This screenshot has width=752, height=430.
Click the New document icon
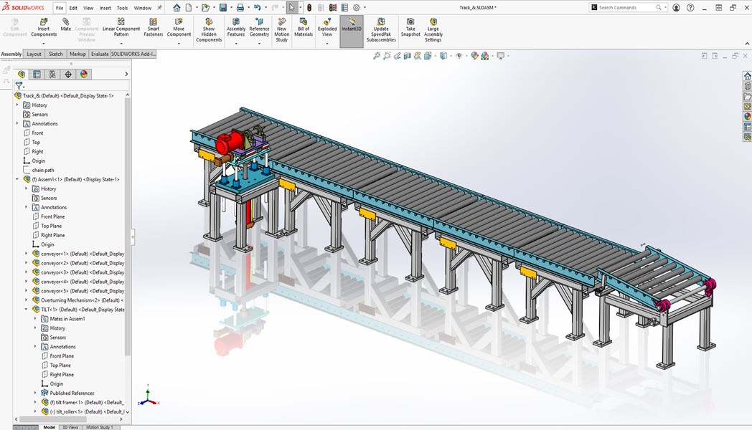point(189,8)
